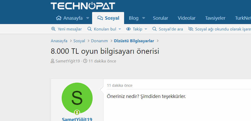
Task: Go to Donanım in the breadcrumb
Action: [100, 41]
